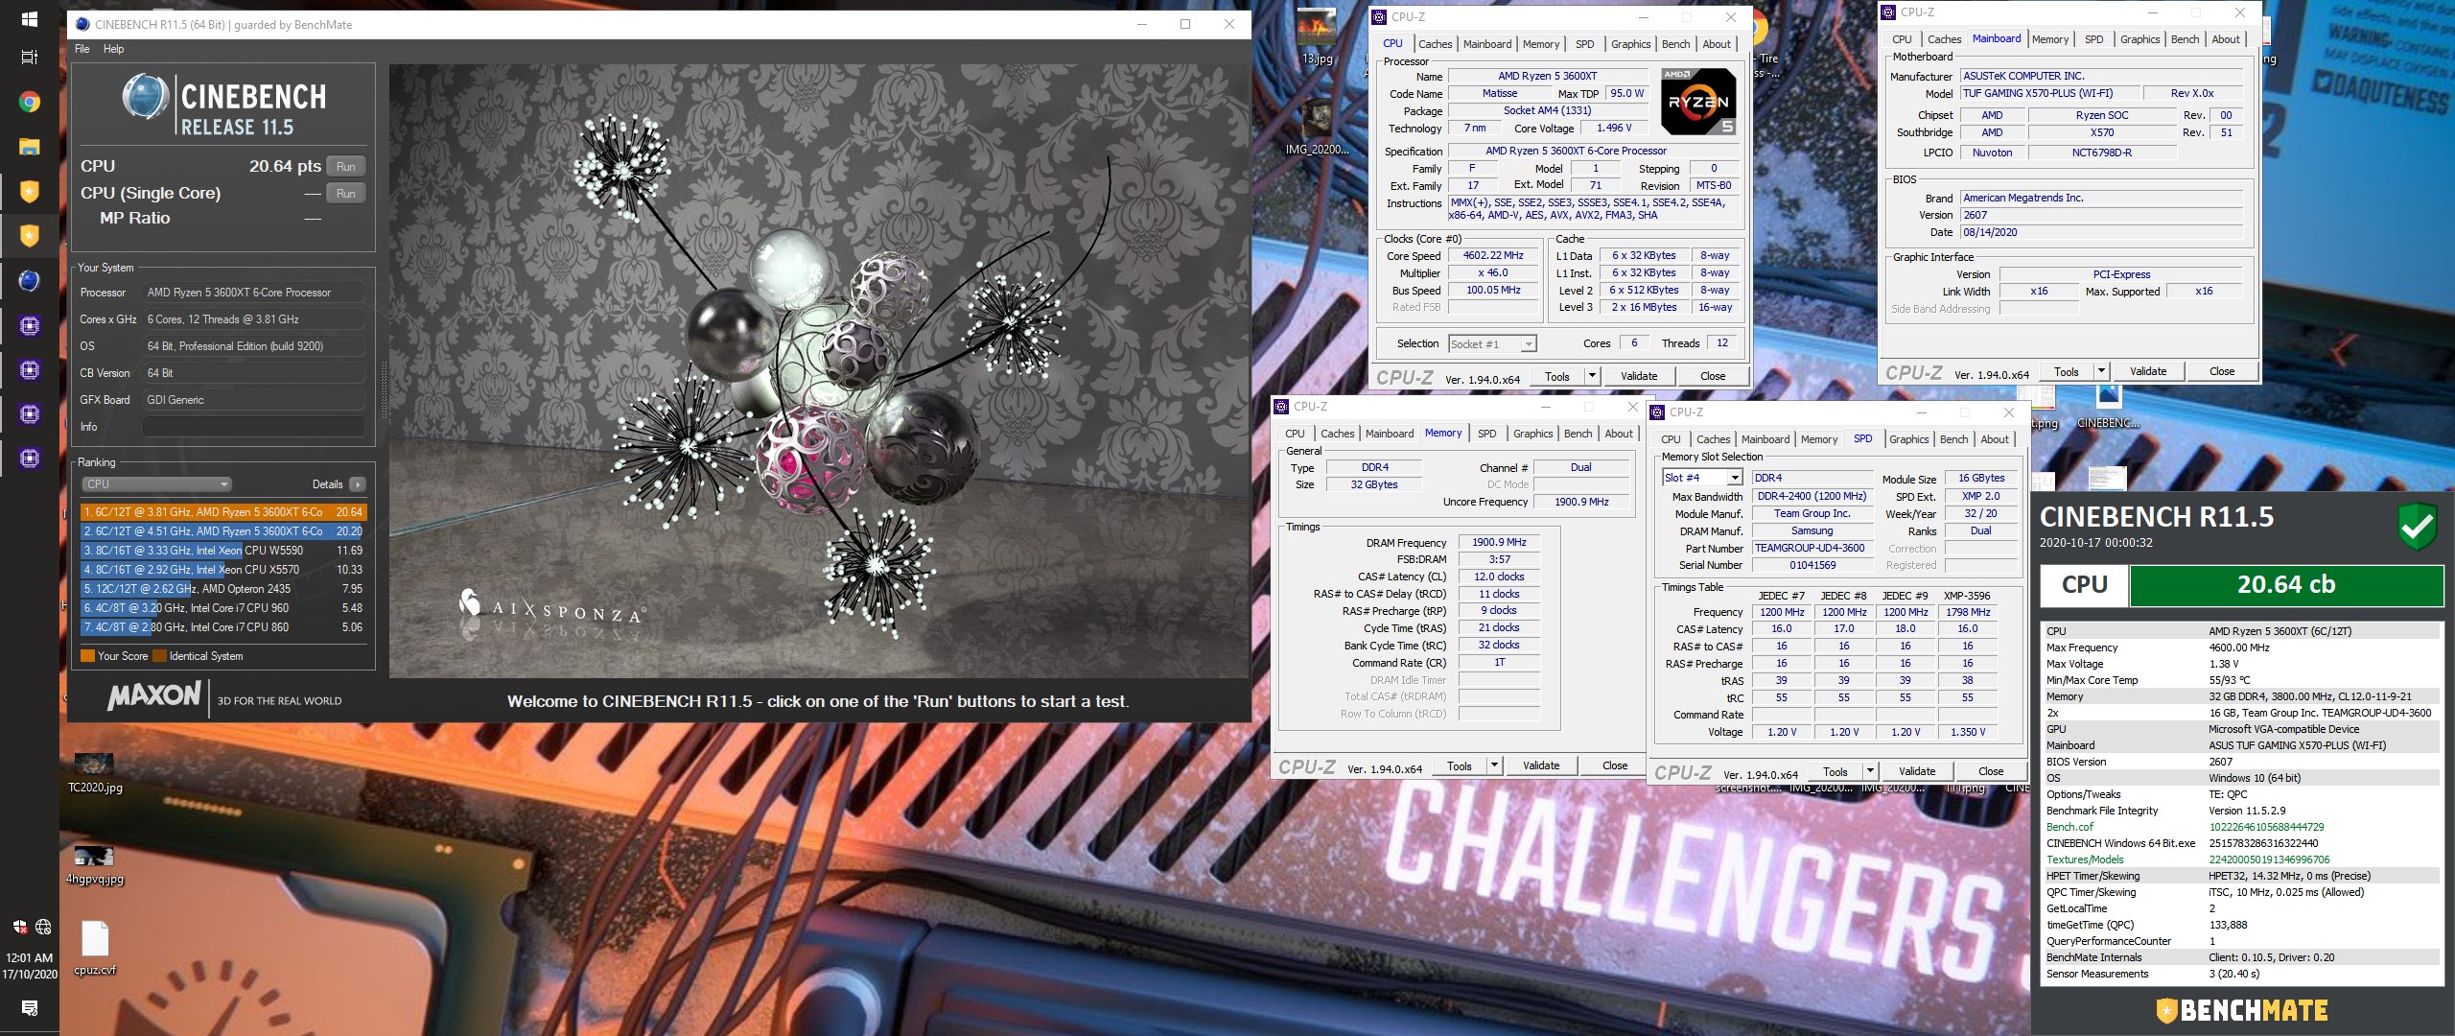Click the AMD Ryzen 5 logo in CPU-Z
The width and height of the screenshot is (2455, 1036).
(x=1697, y=102)
